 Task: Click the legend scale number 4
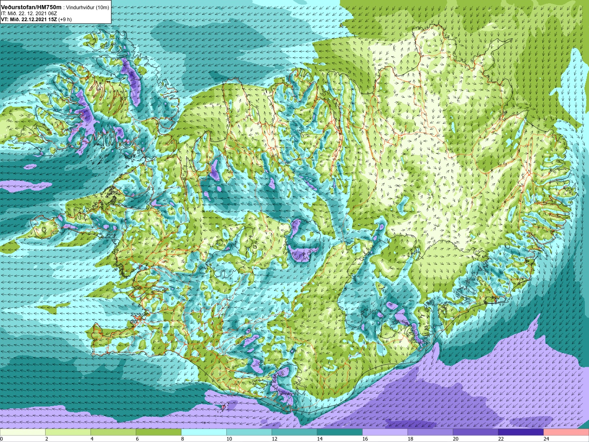92,439
